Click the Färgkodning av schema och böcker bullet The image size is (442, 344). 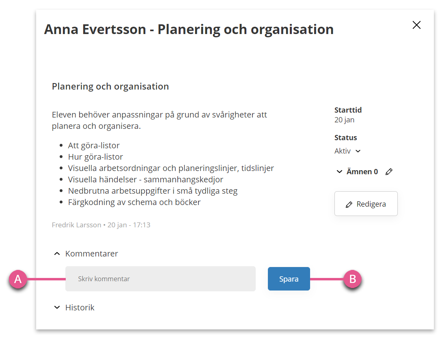coord(134,202)
